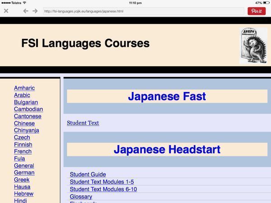Open the Chinese language link

pos(24,123)
